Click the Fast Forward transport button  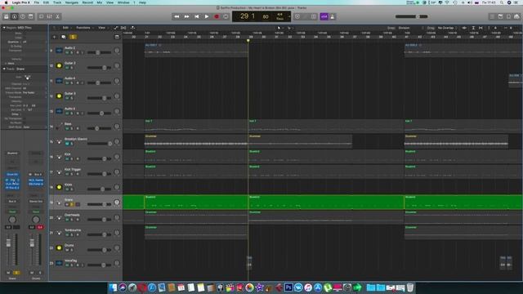coord(187,16)
